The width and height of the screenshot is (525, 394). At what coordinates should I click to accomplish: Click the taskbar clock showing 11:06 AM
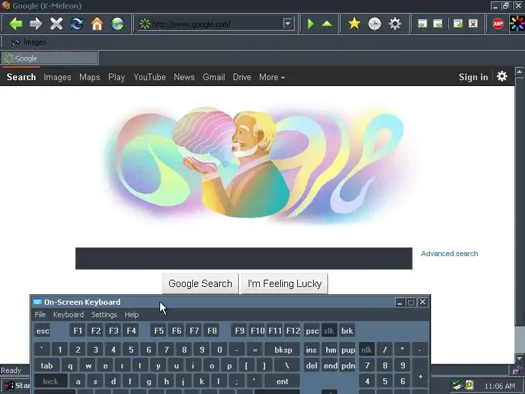(x=499, y=386)
